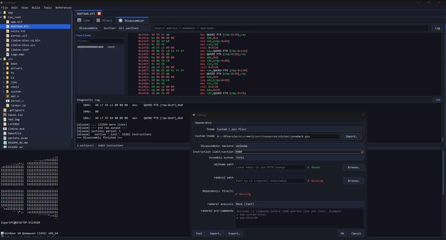This screenshot has width=446, height=240.
Task: Click the Test button in Settings
Action: pos(199,233)
